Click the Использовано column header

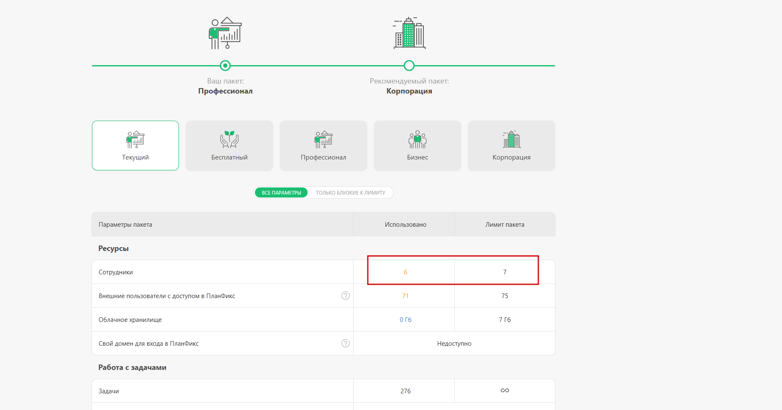405,225
